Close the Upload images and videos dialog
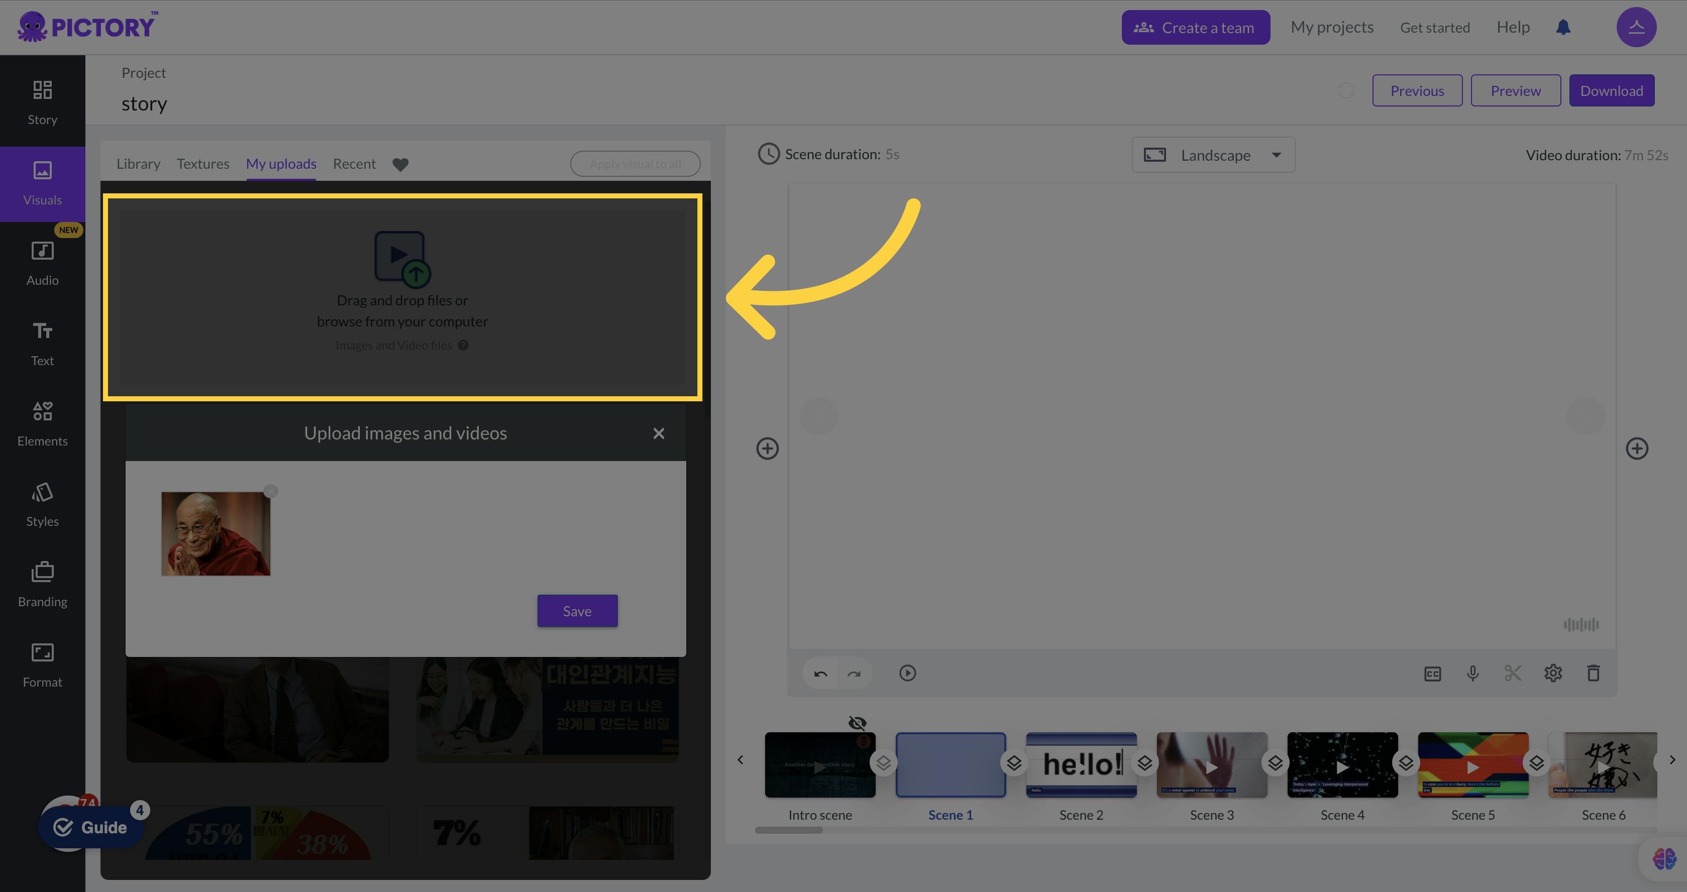This screenshot has height=892, width=1687. coord(658,433)
